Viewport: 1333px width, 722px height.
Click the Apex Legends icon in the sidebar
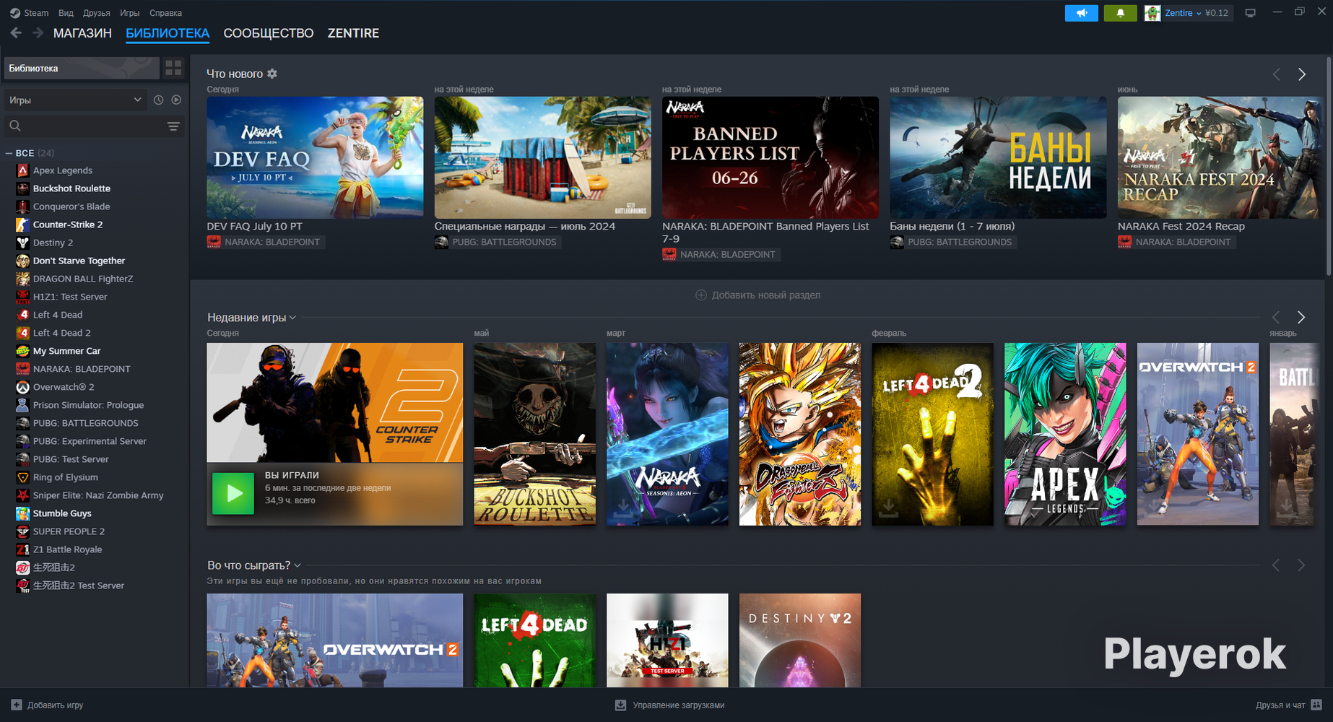[x=22, y=170]
